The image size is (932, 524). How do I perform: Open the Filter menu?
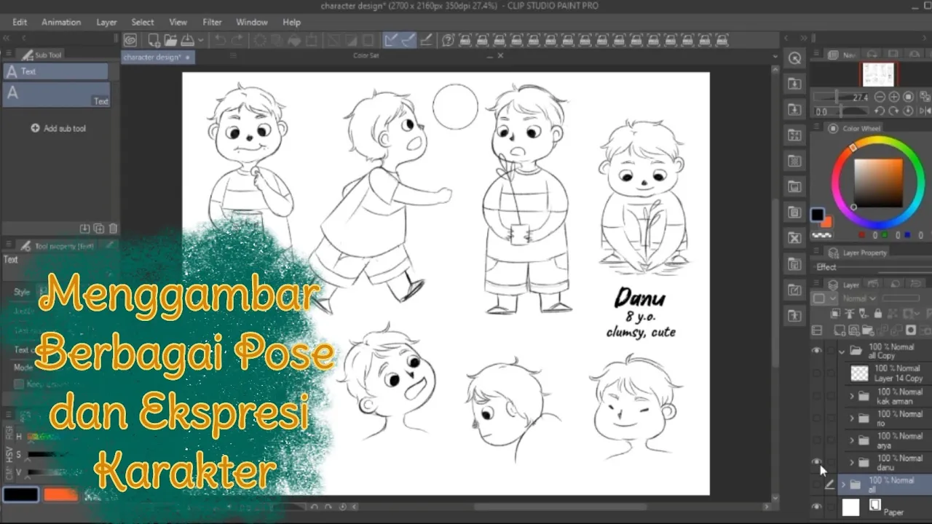pyautogui.click(x=212, y=22)
